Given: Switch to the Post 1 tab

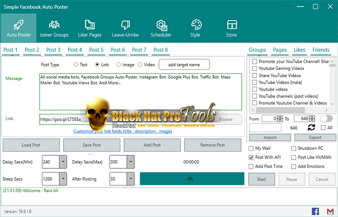Looking at the screenshot, I should [10, 50].
